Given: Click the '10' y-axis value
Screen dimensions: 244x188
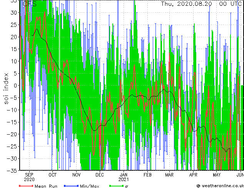Looking at the screenshot, I should tap(14, 61).
